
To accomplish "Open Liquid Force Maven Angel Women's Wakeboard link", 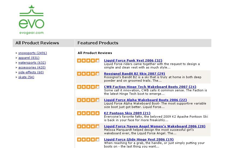I will pos(155,126).
